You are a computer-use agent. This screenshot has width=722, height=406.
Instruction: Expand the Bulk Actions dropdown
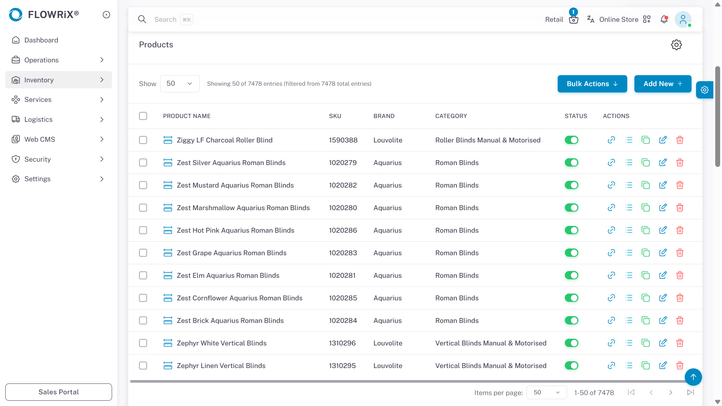592,83
